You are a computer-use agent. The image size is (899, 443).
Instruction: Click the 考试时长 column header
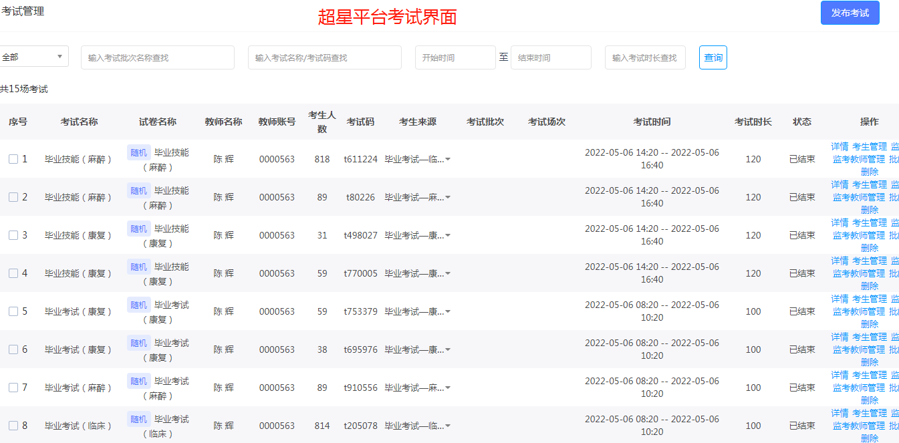tap(753, 122)
